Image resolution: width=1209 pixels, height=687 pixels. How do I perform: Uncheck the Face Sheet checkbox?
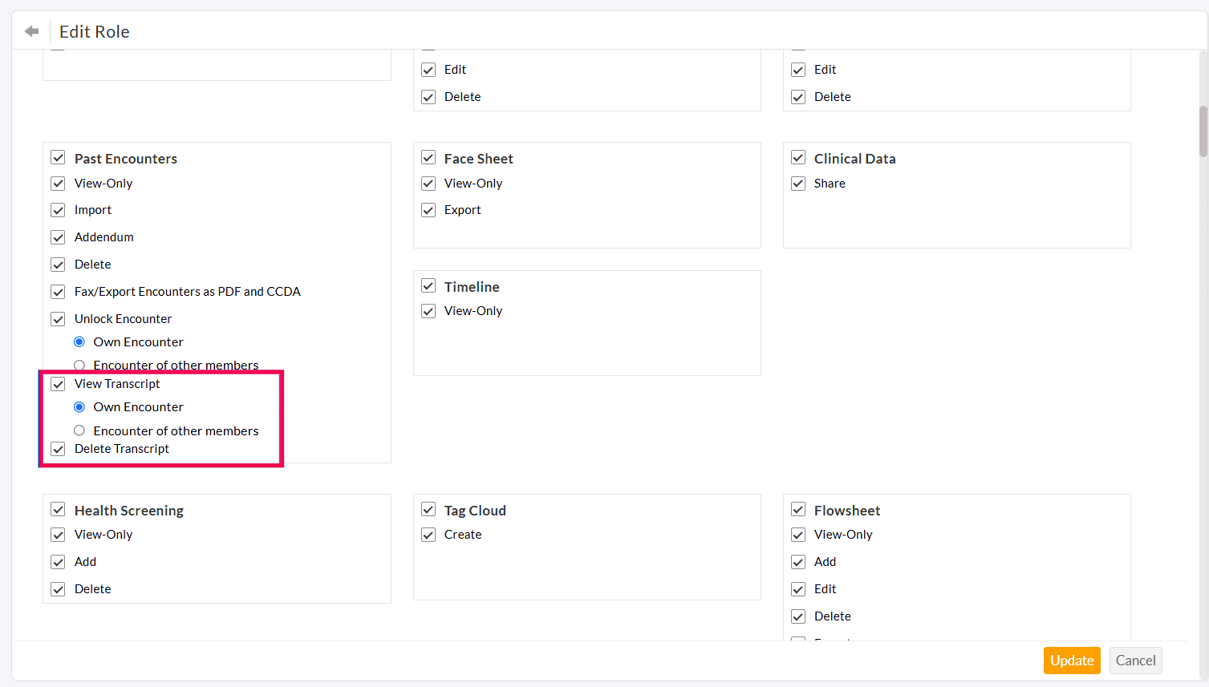click(428, 158)
